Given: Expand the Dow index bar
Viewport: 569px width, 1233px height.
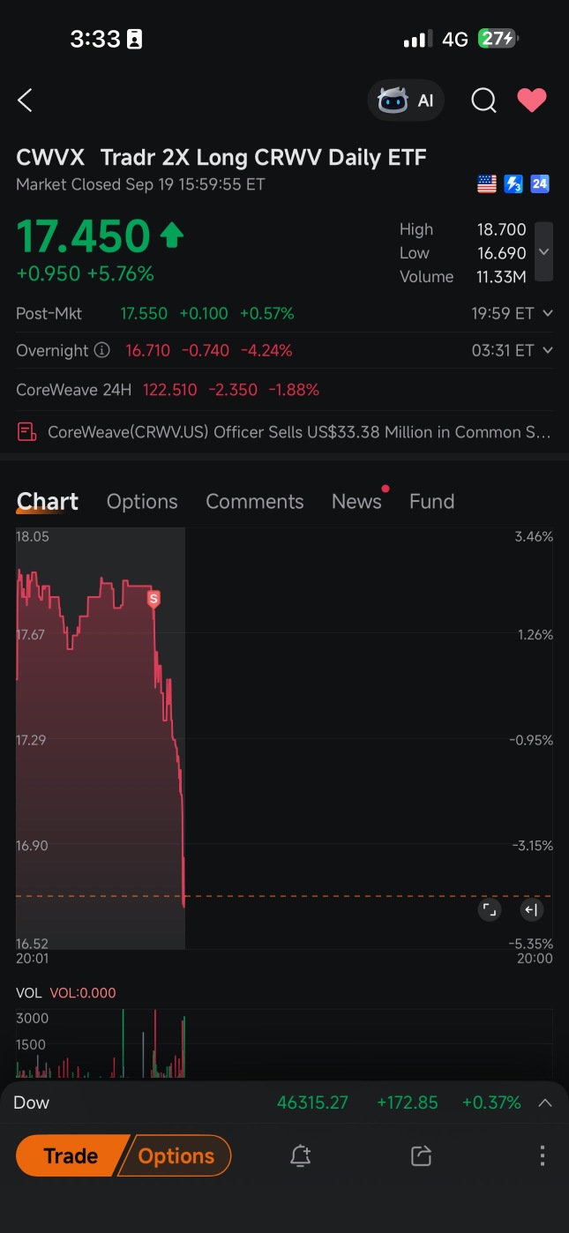Looking at the screenshot, I should pyautogui.click(x=545, y=1102).
